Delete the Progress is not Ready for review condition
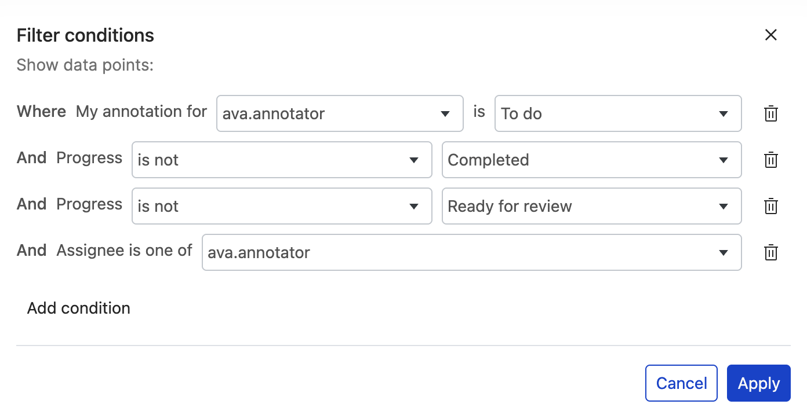Viewport: 807px width, 419px height. click(771, 206)
